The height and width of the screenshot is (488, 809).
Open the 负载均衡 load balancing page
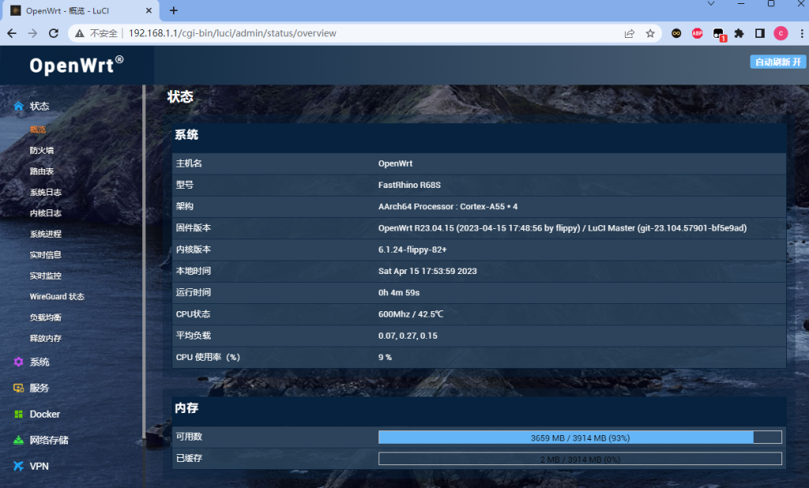46,317
